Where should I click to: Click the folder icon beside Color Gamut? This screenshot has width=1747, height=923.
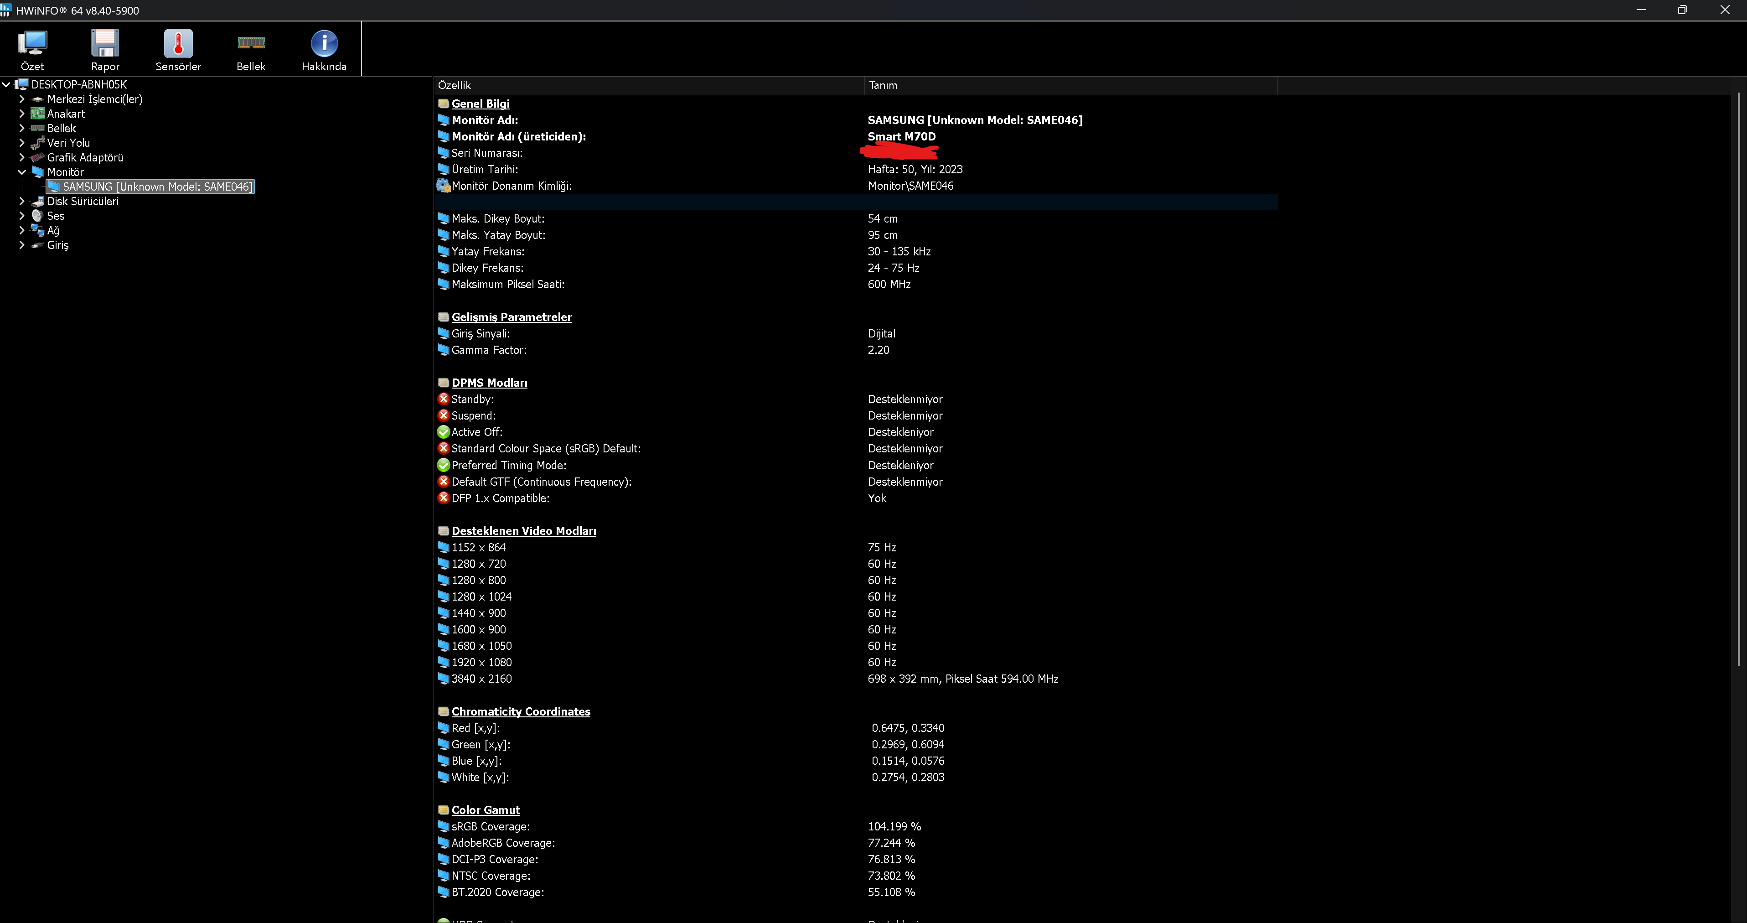pyautogui.click(x=444, y=810)
